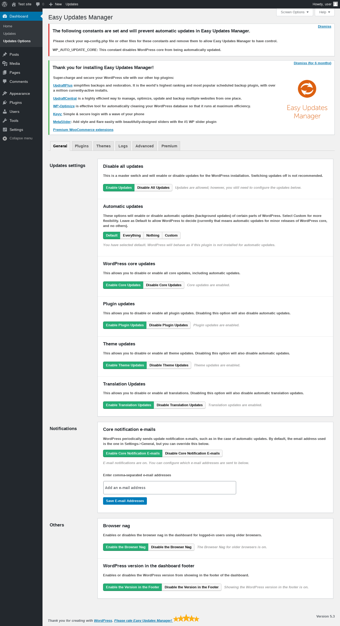Viewport: 340px width, 626px height.
Task: Select Everything for automatic updates
Action: pyautogui.click(x=132, y=235)
